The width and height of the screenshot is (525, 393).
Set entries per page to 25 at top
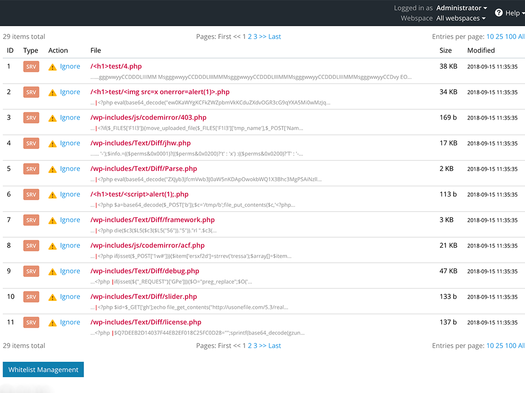point(499,36)
